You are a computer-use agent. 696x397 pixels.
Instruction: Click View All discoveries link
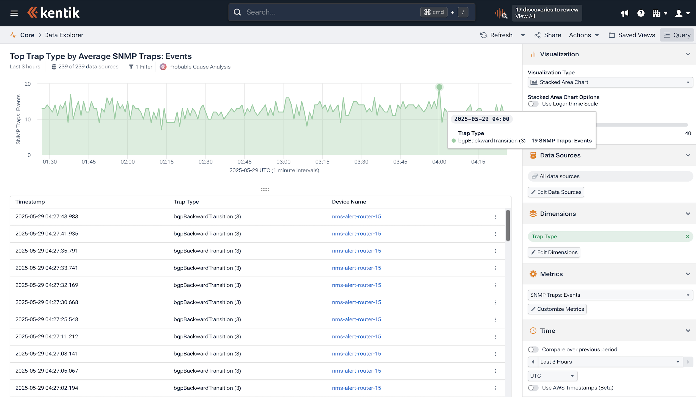[525, 16]
